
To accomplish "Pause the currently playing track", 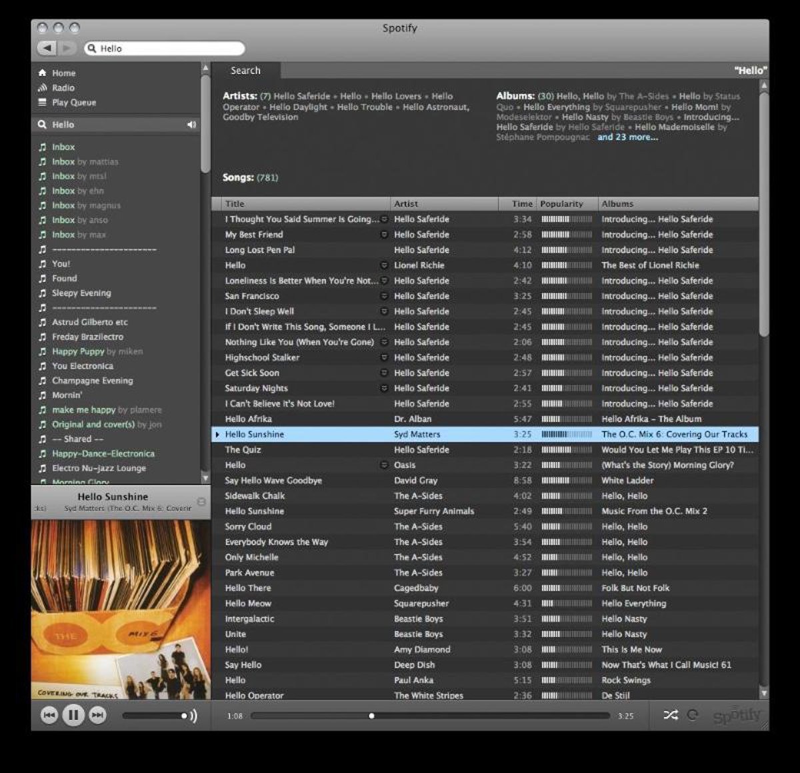I will coord(73,715).
